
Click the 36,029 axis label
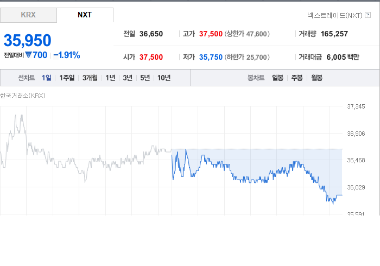[x=356, y=187]
